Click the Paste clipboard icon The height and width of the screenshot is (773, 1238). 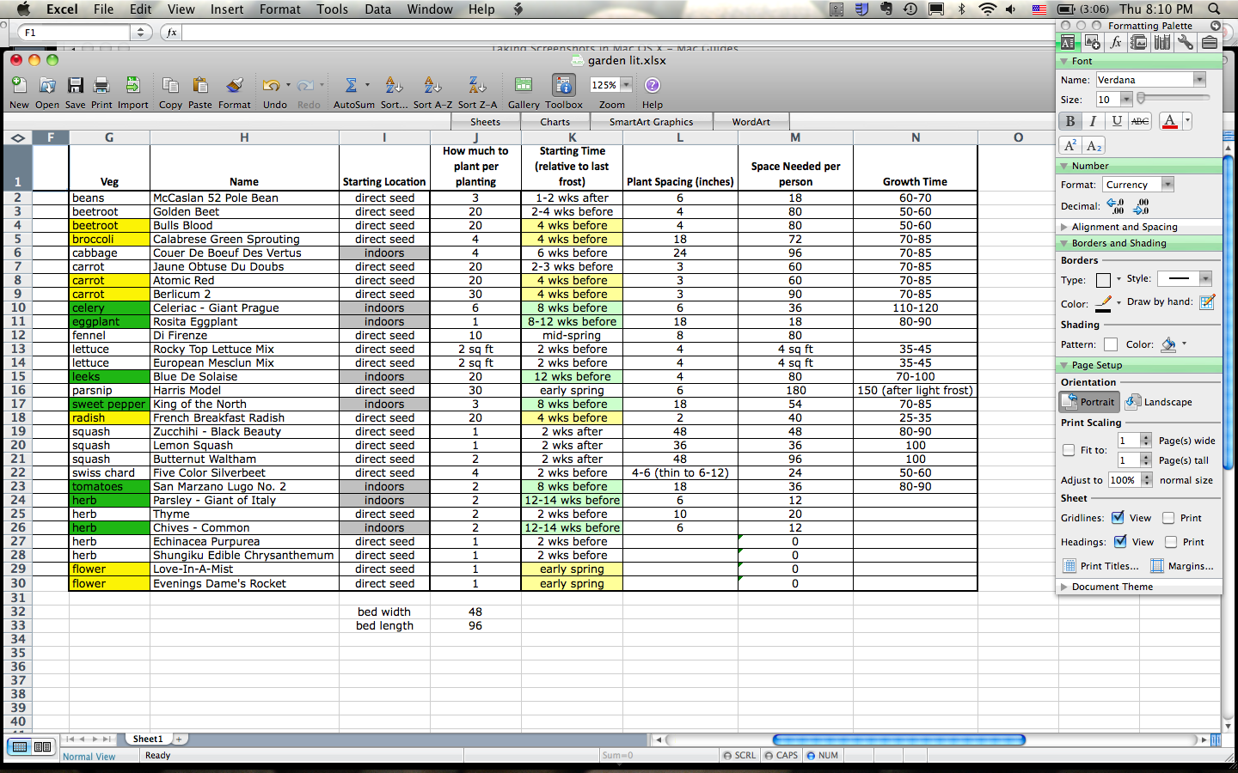tap(200, 86)
